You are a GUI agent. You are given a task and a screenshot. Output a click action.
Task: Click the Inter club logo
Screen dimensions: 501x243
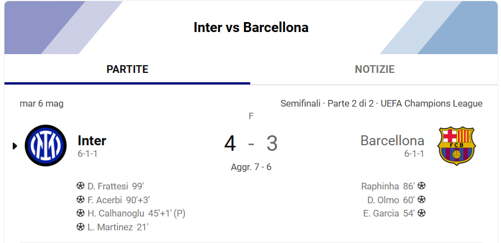(46, 145)
